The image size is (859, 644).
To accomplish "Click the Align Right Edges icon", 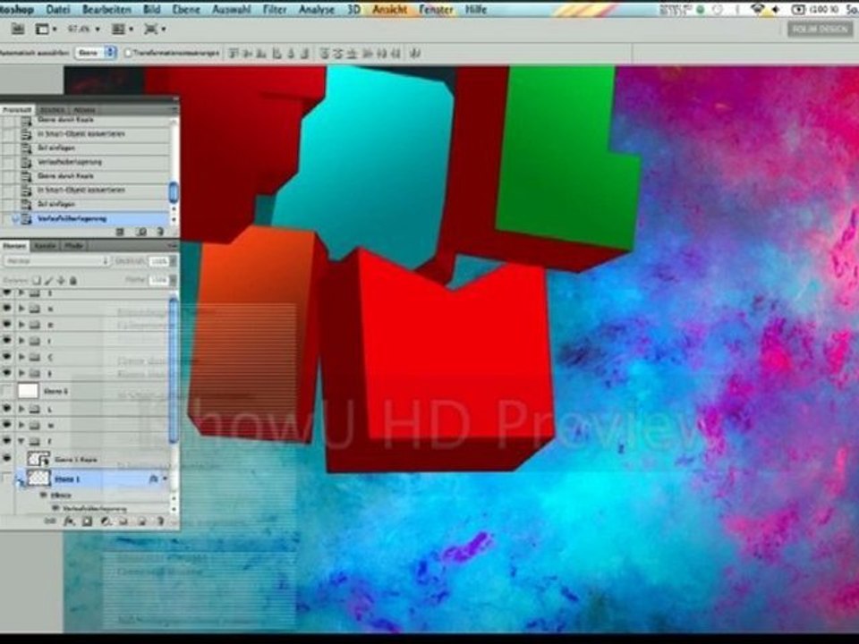I will point(305,53).
